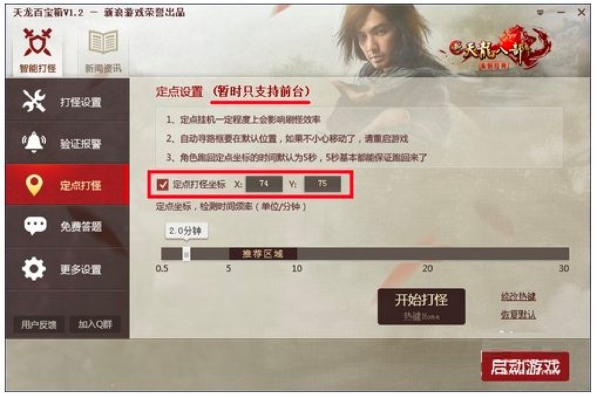Click the alarm bell icon for 验证报警
The width and height of the screenshot is (597, 398).
click(34, 142)
